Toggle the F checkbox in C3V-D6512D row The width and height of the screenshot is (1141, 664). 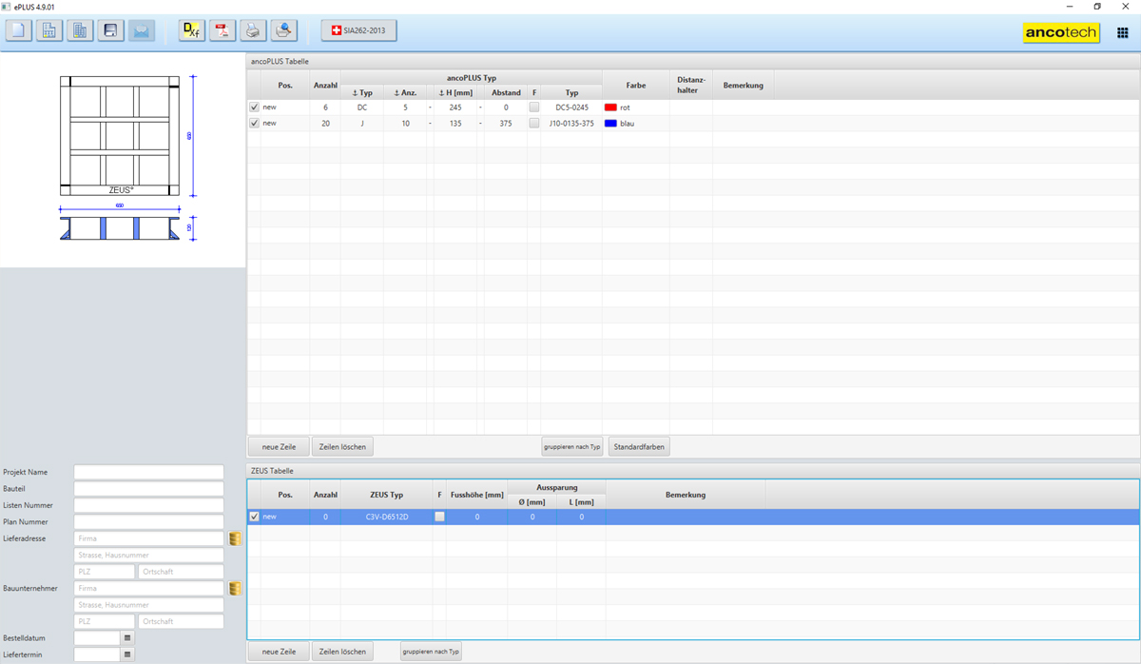[439, 517]
